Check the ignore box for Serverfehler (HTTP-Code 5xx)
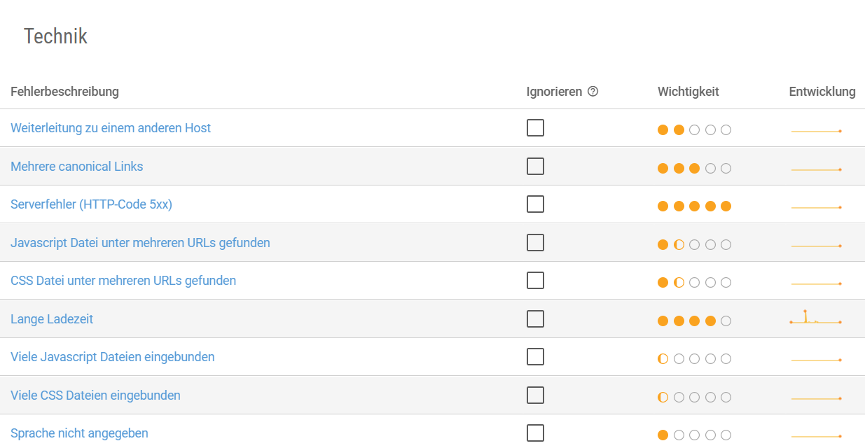865x448 pixels. point(535,204)
